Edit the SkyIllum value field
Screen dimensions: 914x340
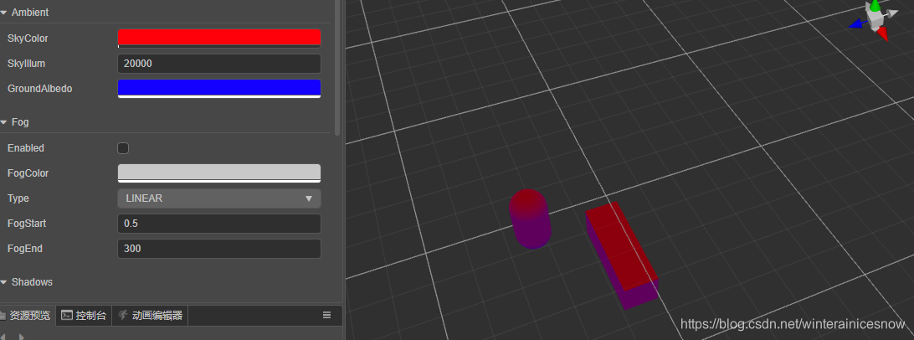point(219,64)
